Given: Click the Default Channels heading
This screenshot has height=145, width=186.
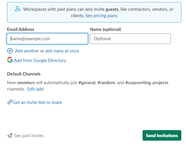Looking at the screenshot, I should coord(24,74).
